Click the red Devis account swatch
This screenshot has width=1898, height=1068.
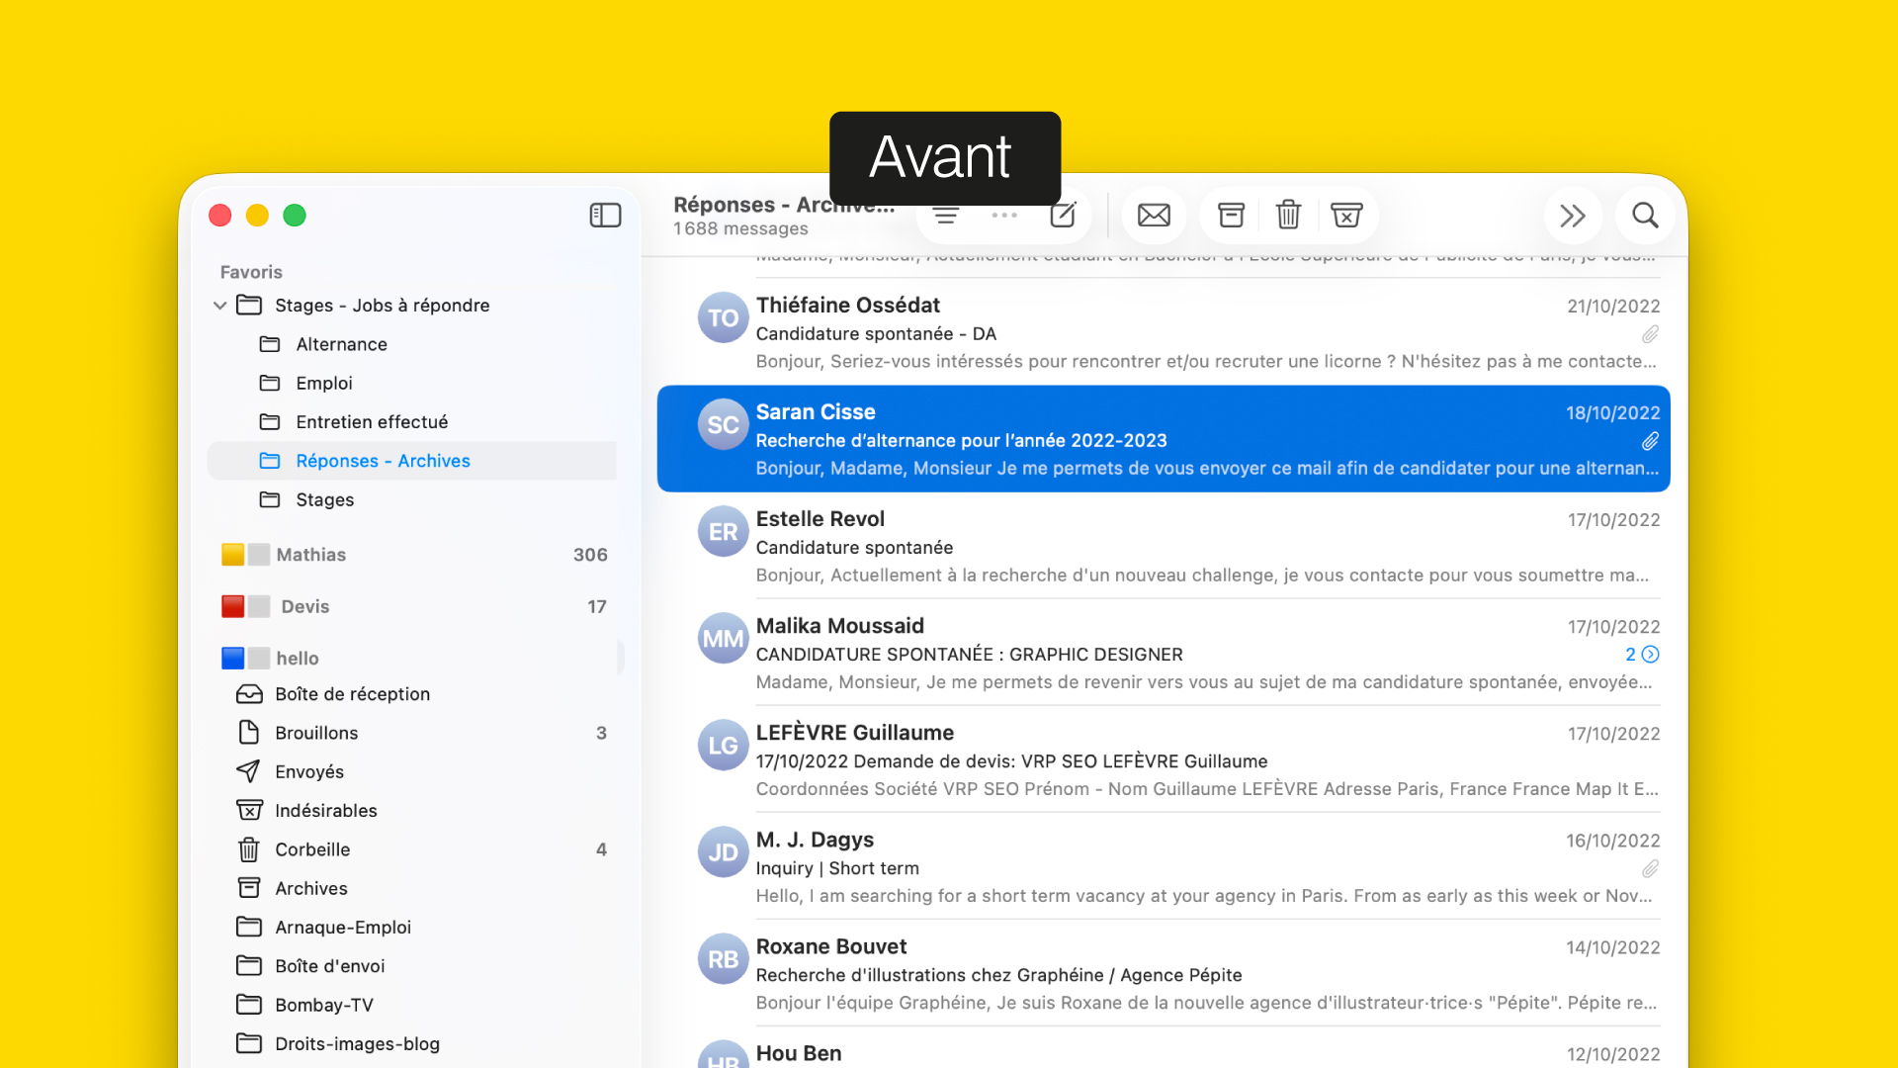point(232,606)
